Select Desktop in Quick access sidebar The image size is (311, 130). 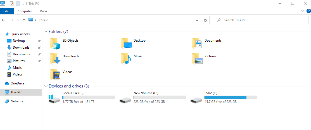point(19,41)
